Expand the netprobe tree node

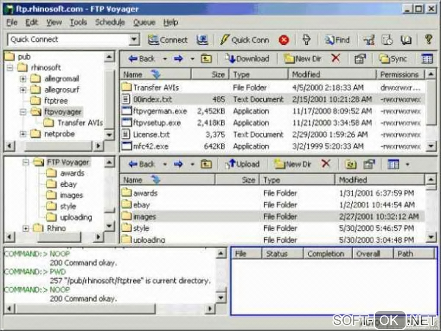coord(23,134)
